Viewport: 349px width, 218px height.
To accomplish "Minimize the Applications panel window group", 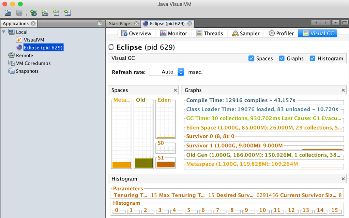I will [100, 23].
